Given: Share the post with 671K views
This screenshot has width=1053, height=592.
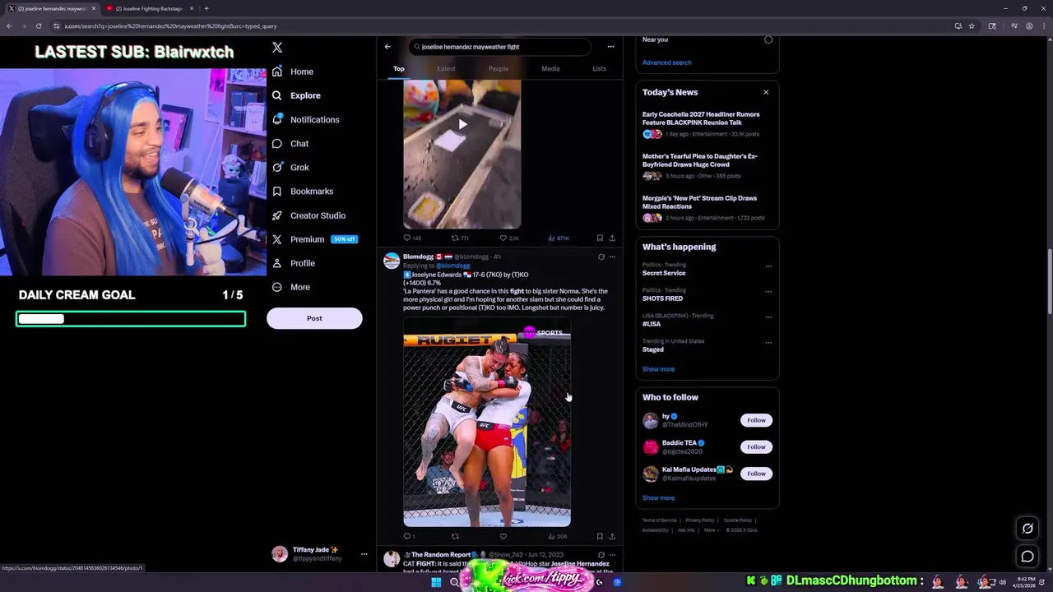Looking at the screenshot, I should click(612, 238).
